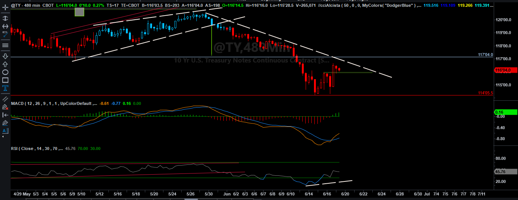Click the vertical expand arrows tool
The width and height of the screenshot is (518, 200).
(x=5, y=17)
